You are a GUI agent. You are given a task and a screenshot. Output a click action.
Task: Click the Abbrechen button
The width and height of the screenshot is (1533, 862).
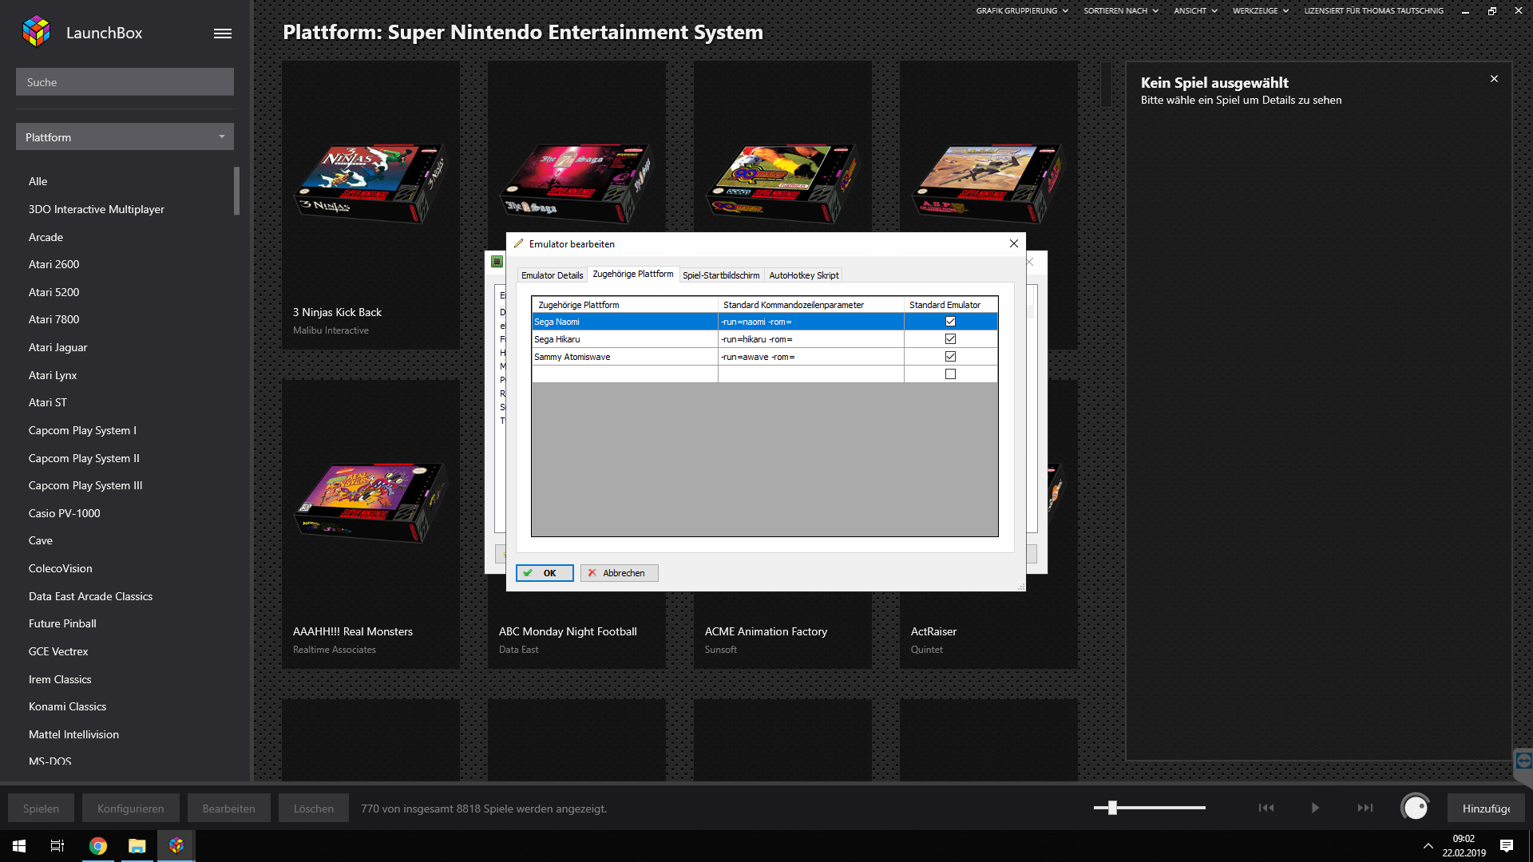tap(619, 573)
